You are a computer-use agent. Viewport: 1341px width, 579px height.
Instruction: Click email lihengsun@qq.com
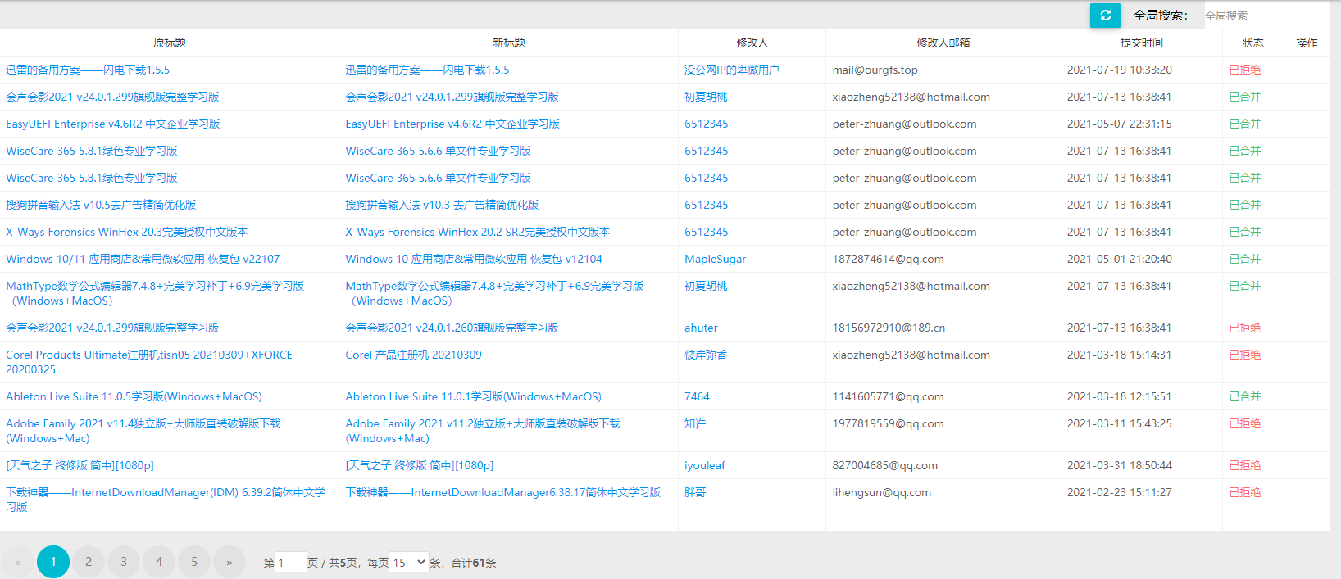click(x=881, y=492)
